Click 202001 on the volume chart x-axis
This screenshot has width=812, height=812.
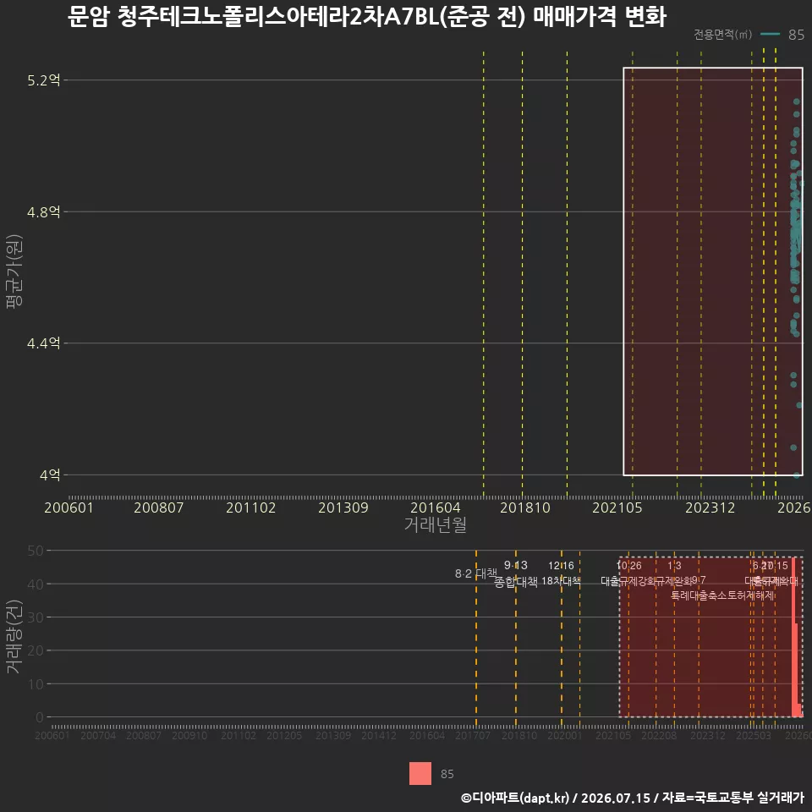point(565,735)
